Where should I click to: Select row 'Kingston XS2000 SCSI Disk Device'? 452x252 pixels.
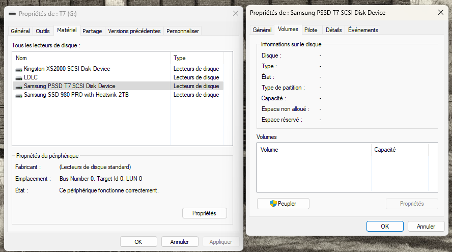118,69
